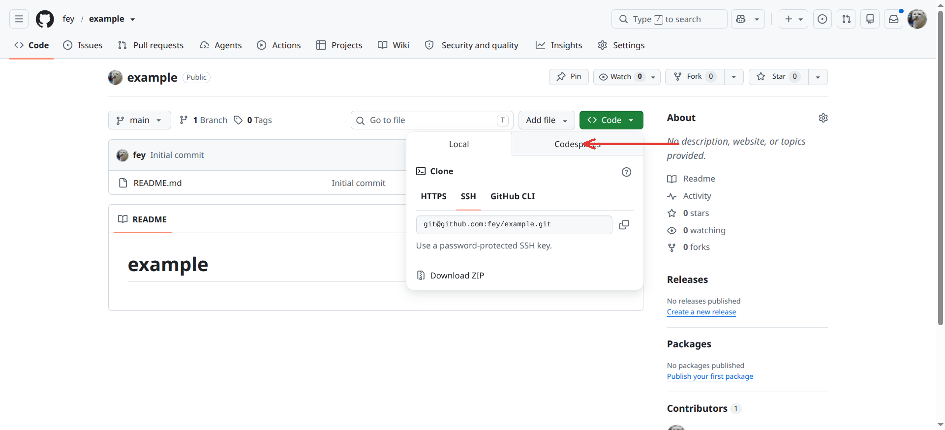The width and height of the screenshot is (945, 430).
Task: Open the create new plus dropdown
Action: coord(793,19)
